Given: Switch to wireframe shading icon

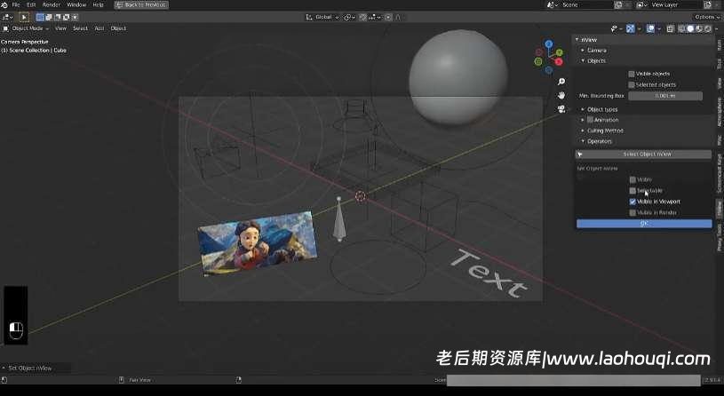Looking at the screenshot, I should (x=681, y=28).
